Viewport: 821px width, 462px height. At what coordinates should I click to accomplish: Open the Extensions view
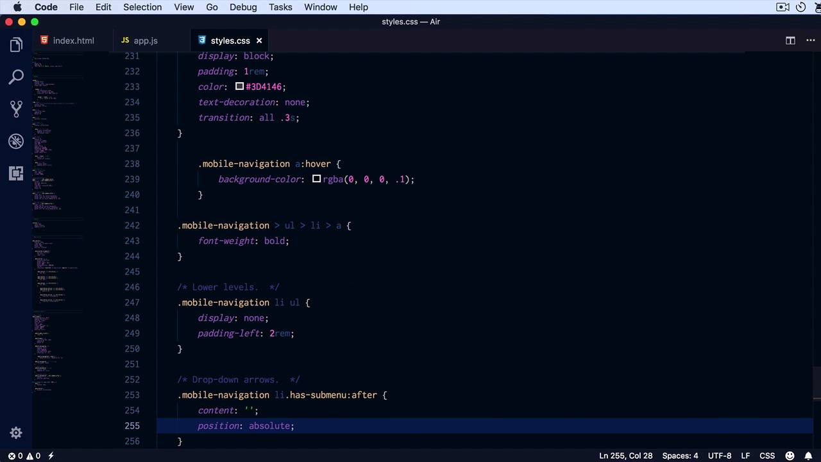point(16,173)
